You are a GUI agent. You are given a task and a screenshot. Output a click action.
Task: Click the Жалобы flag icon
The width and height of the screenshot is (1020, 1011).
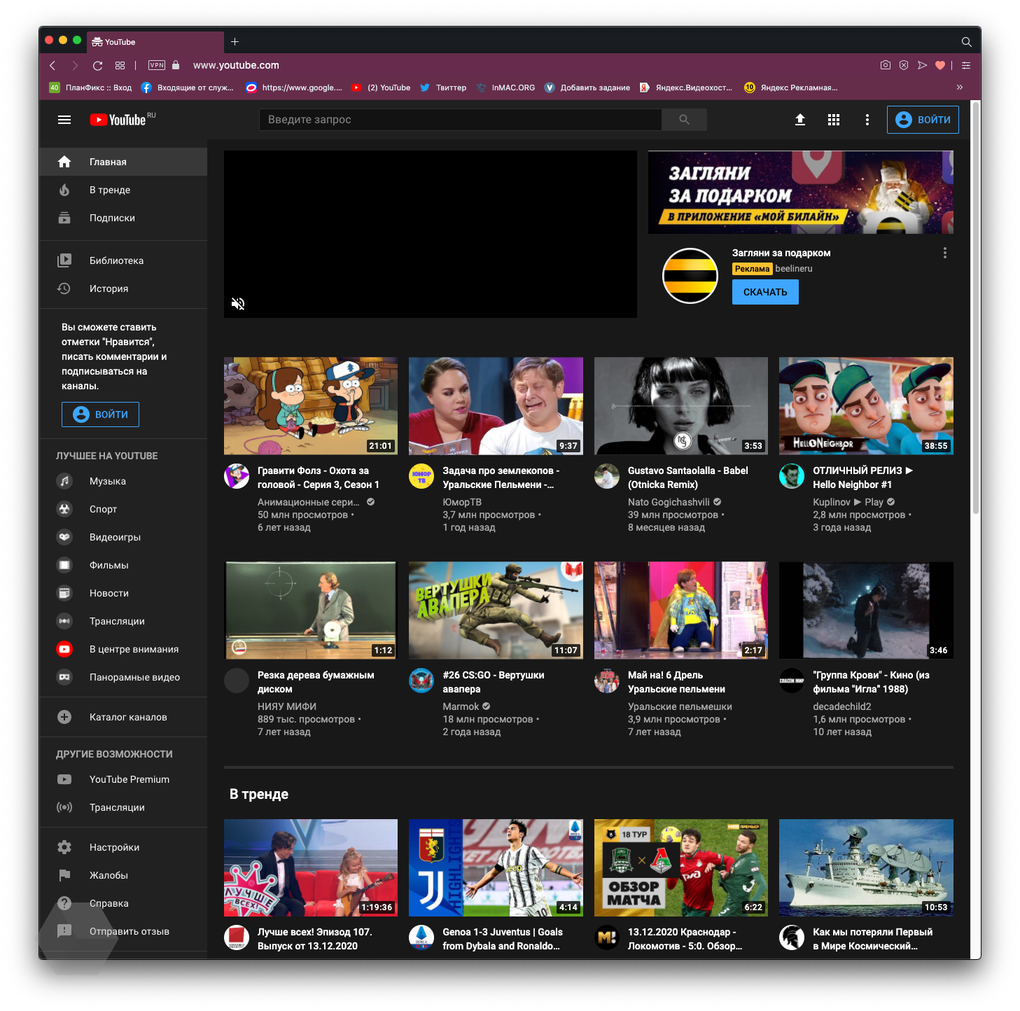tap(64, 875)
